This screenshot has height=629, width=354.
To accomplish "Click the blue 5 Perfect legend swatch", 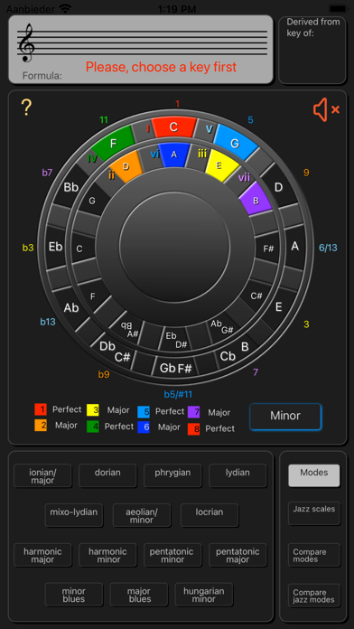I will click(x=144, y=411).
